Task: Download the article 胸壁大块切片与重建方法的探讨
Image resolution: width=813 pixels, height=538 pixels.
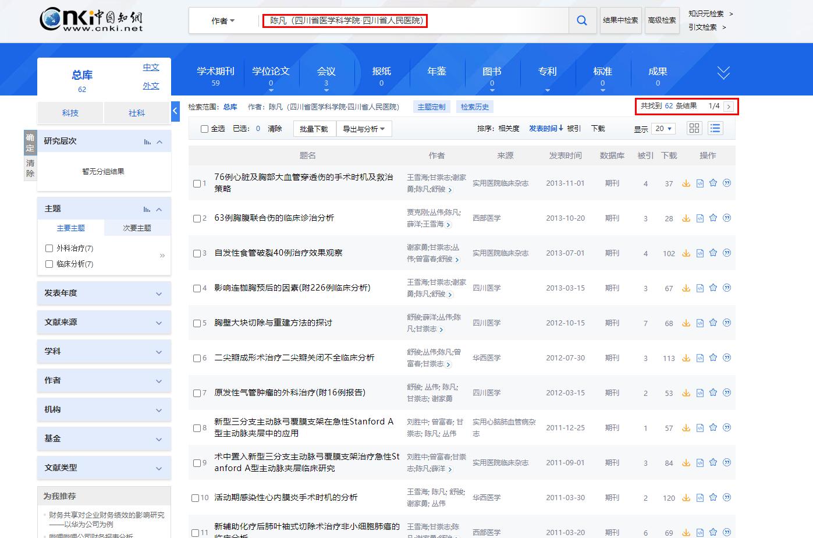Action: tap(686, 323)
